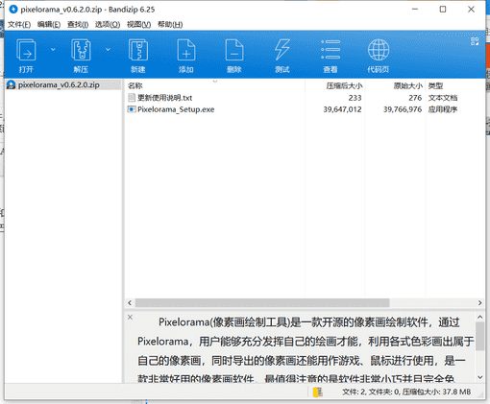Click the Bandizip app icon in title bar
The image size is (490, 404).
click(12, 10)
